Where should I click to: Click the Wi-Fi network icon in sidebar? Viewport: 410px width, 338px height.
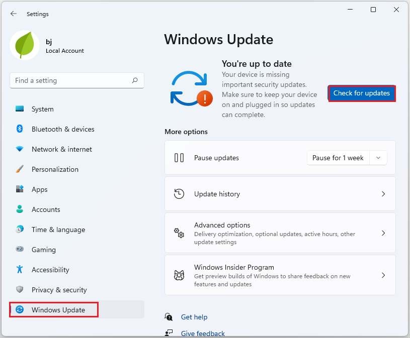point(20,149)
